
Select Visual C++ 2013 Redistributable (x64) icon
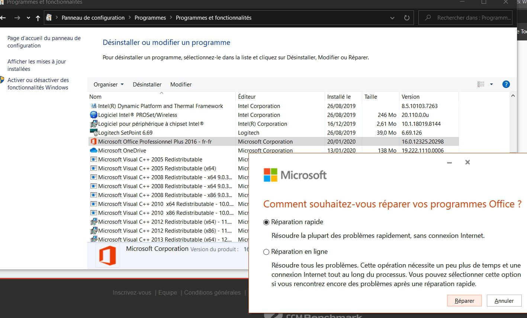pyautogui.click(x=94, y=240)
